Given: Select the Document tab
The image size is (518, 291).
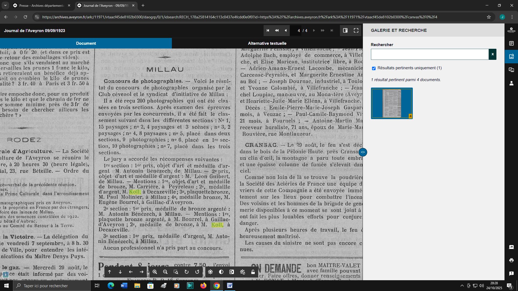Looking at the screenshot, I should (x=86, y=43).
